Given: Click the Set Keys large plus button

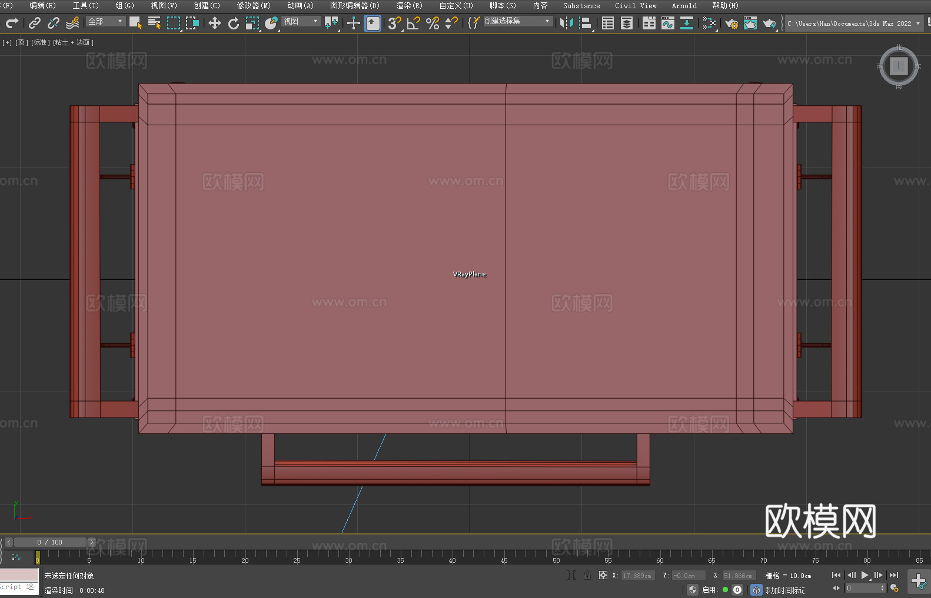Looking at the screenshot, I should click(x=919, y=582).
